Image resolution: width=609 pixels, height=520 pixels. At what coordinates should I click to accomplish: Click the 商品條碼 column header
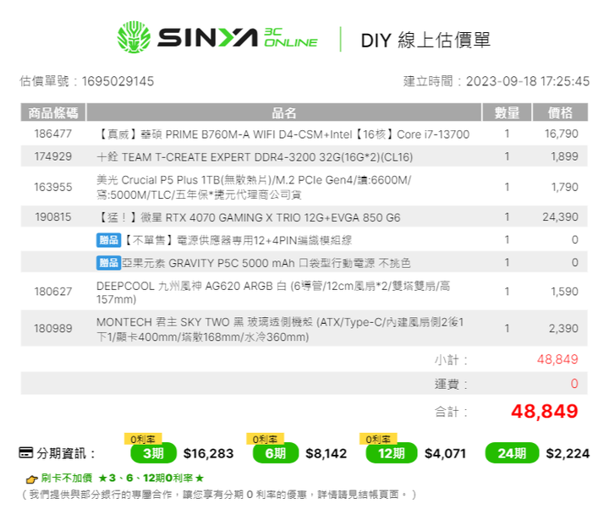click(x=53, y=112)
